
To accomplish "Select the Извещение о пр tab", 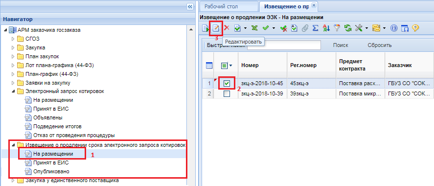I will pyautogui.click(x=286, y=6).
